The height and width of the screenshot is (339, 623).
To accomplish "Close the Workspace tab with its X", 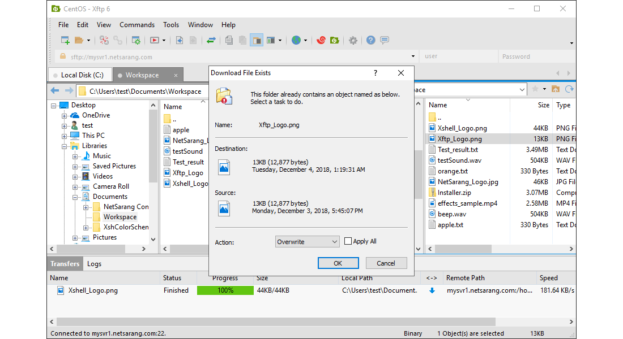I will click(x=176, y=75).
